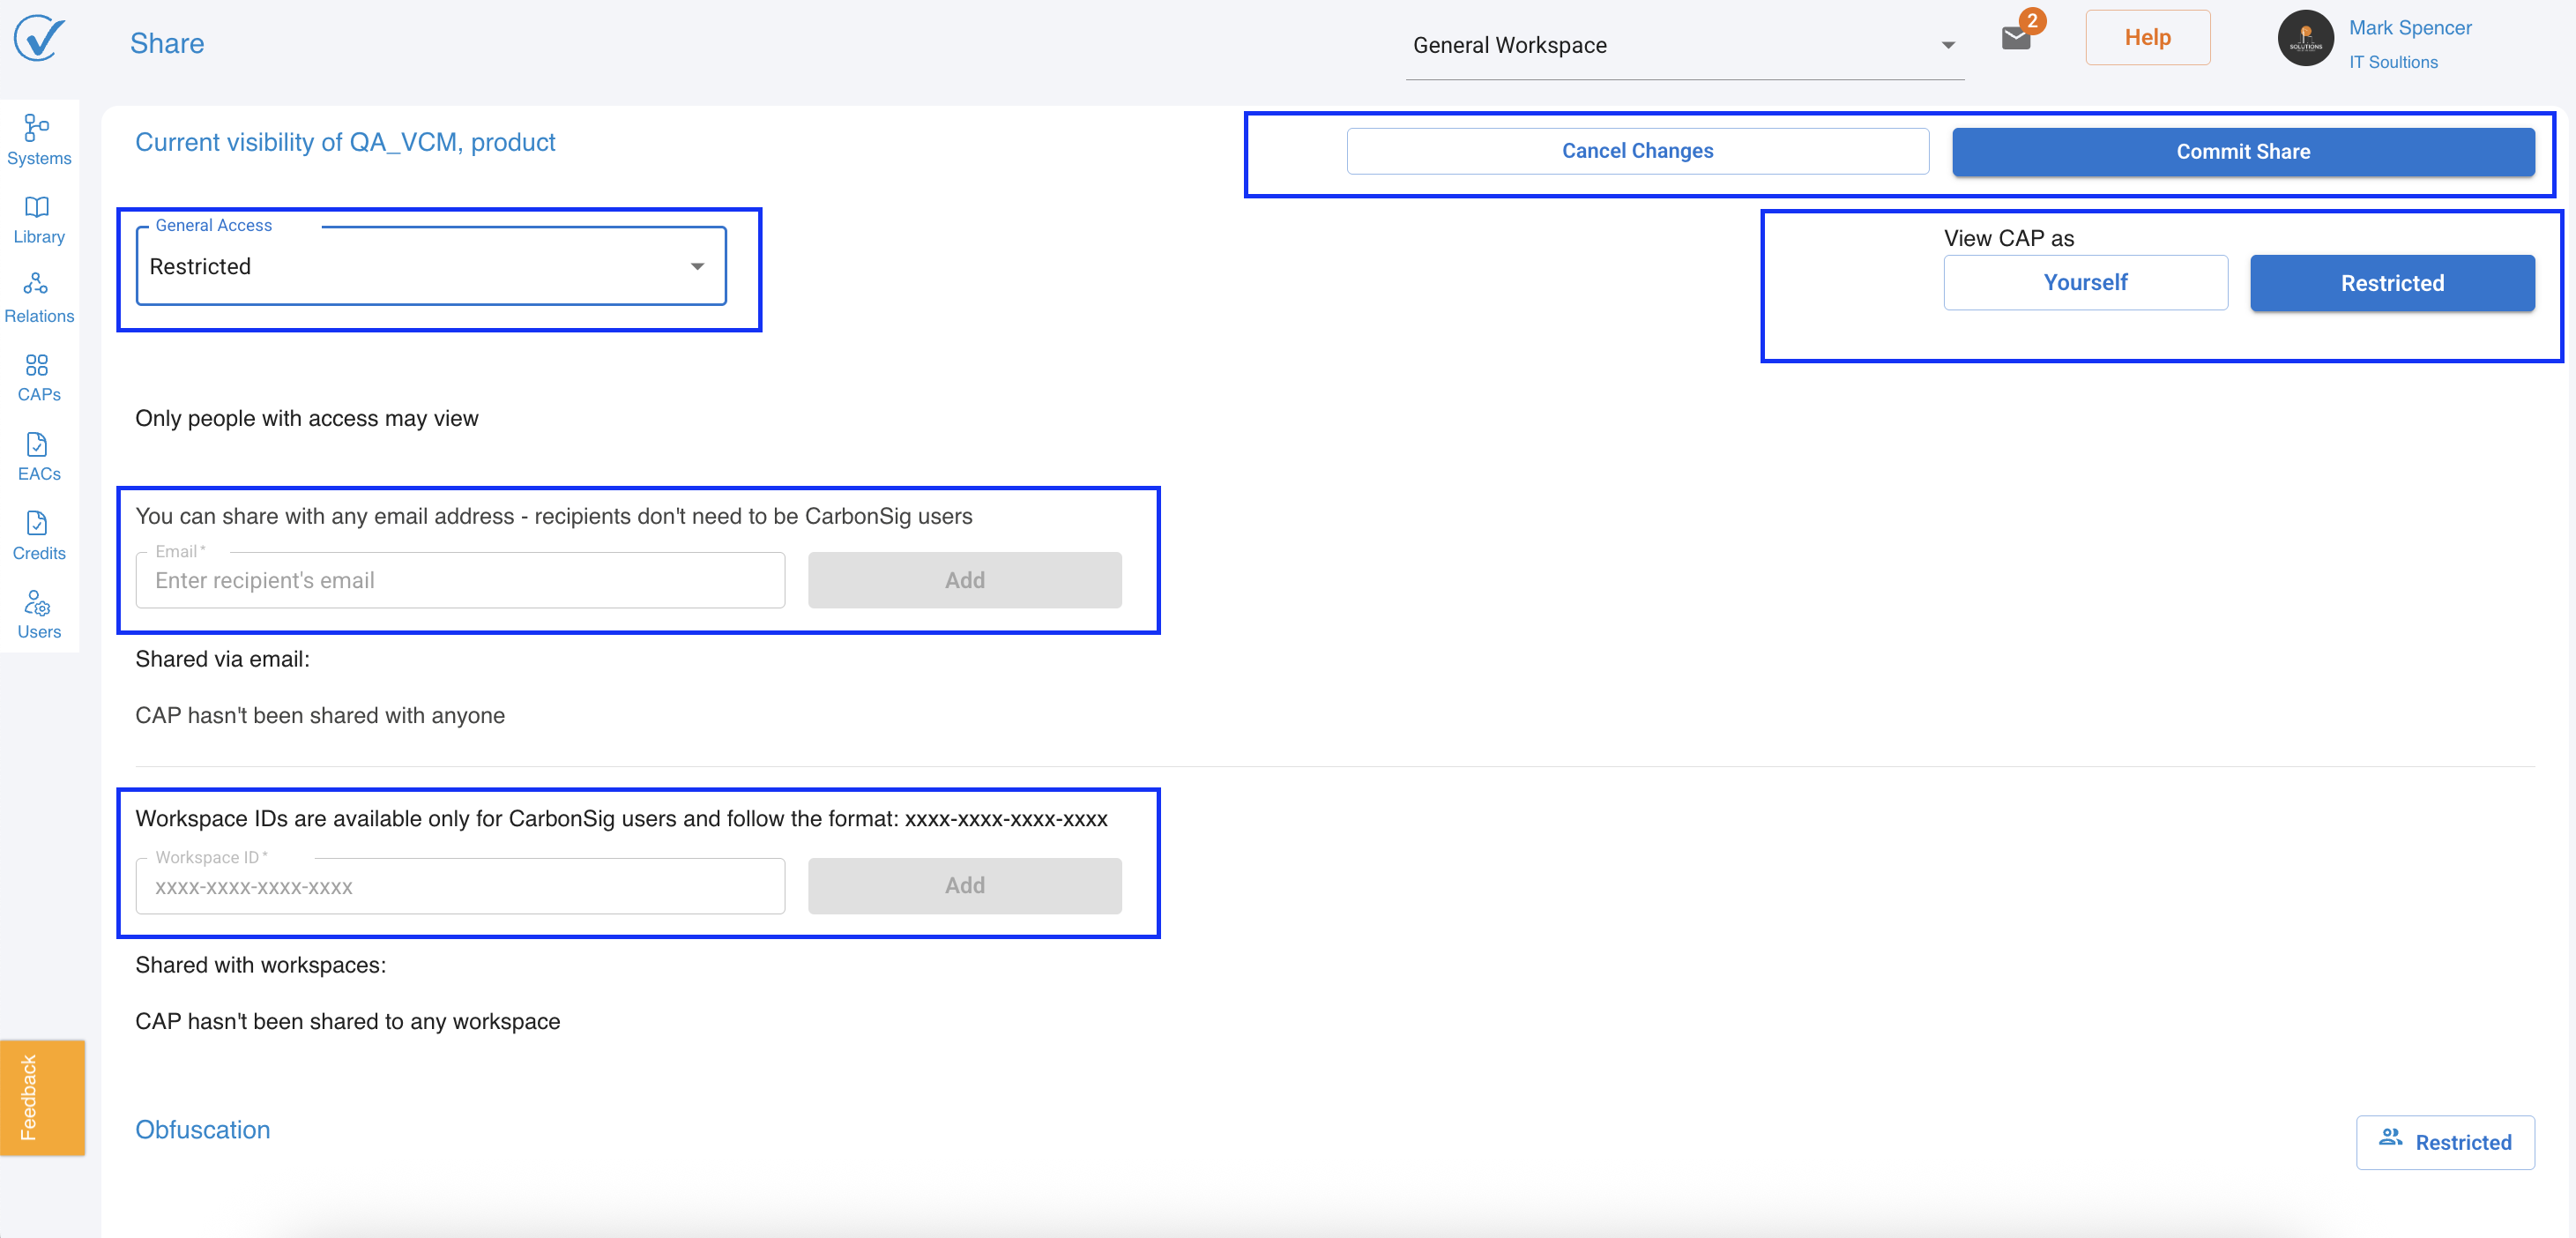Image resolution: width=2576 pixels, height=1238 pixels.
Task: Switch View CAP as to Restricted
Action: 2391,283
